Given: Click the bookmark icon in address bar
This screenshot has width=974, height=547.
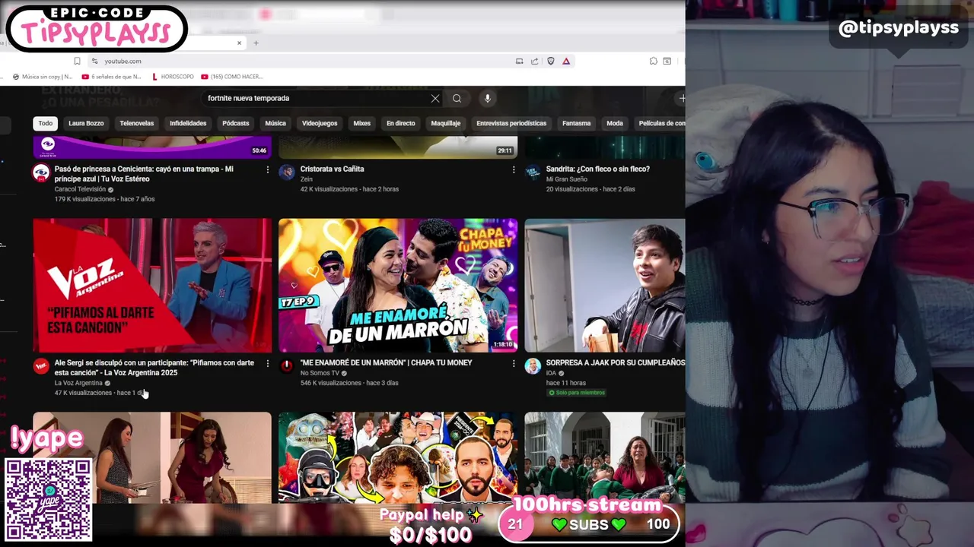Looking at the screenshot, I should tap(77, 61).
